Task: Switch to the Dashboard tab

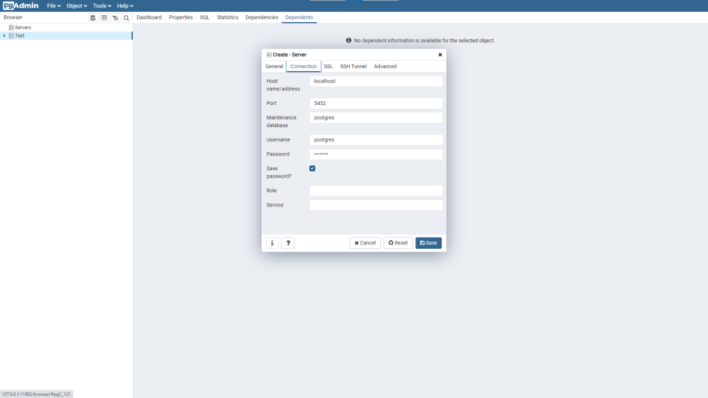Action: pos(149,17)
